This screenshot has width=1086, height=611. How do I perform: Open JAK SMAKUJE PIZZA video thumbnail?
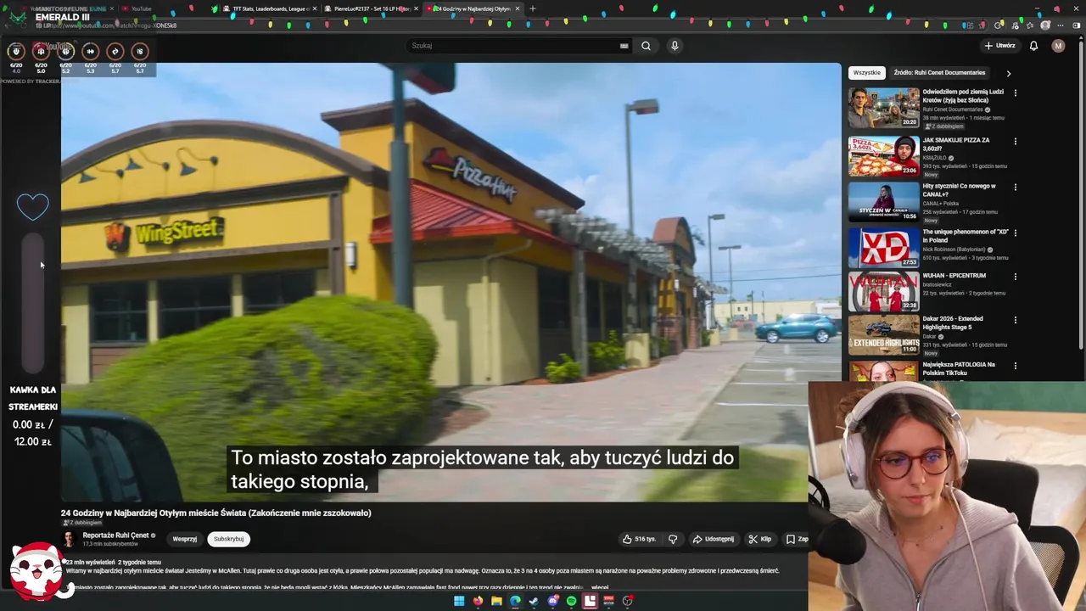pyautogui.click(x=884, y=156)
